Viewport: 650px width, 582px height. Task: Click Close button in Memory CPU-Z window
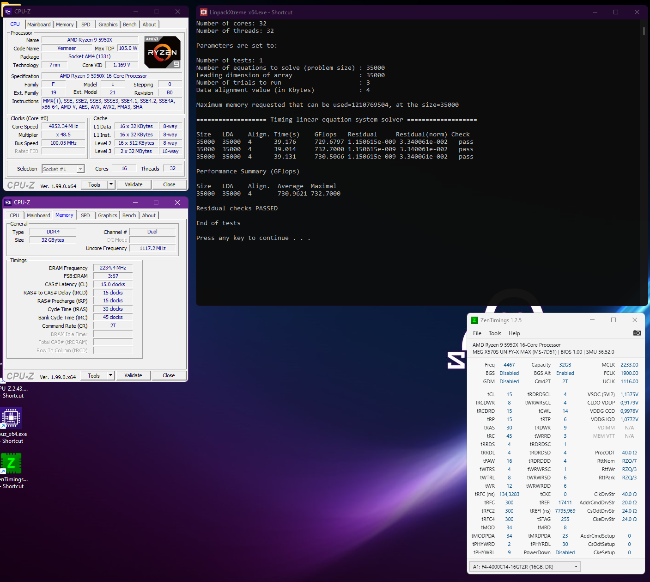(x=169, y=375)
